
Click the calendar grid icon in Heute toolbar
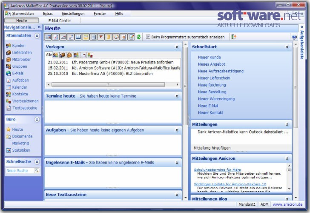point(48,37)
